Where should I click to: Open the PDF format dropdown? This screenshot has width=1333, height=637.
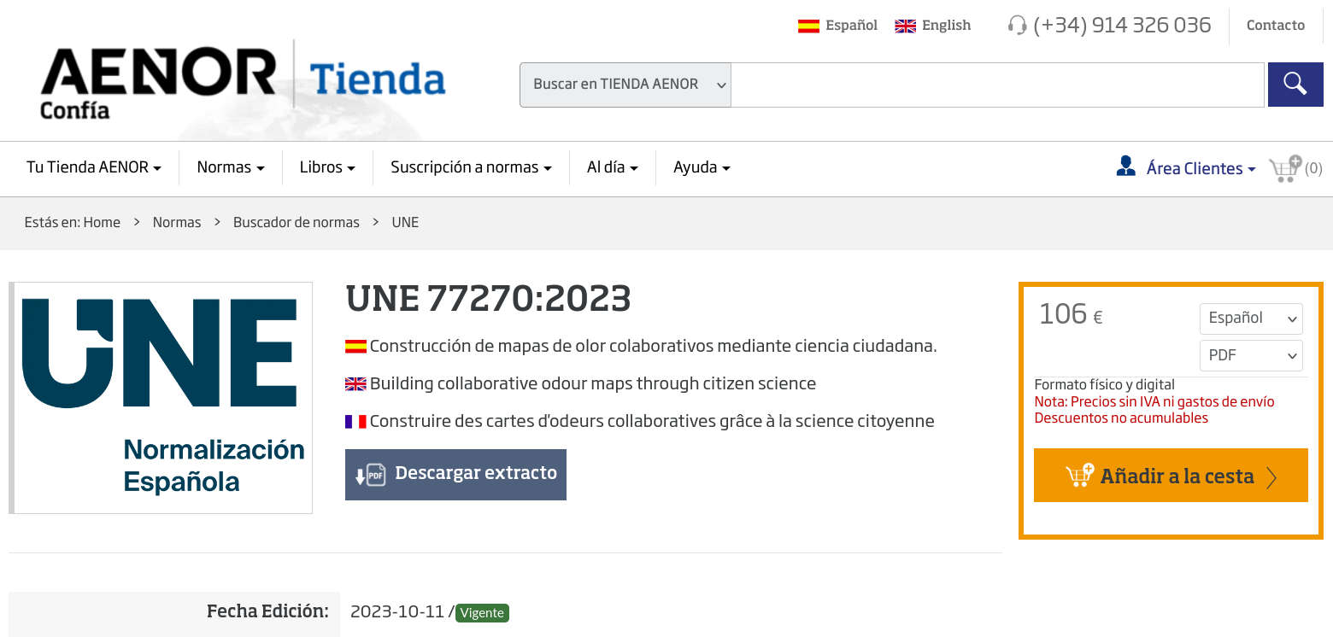(1251, 355)
